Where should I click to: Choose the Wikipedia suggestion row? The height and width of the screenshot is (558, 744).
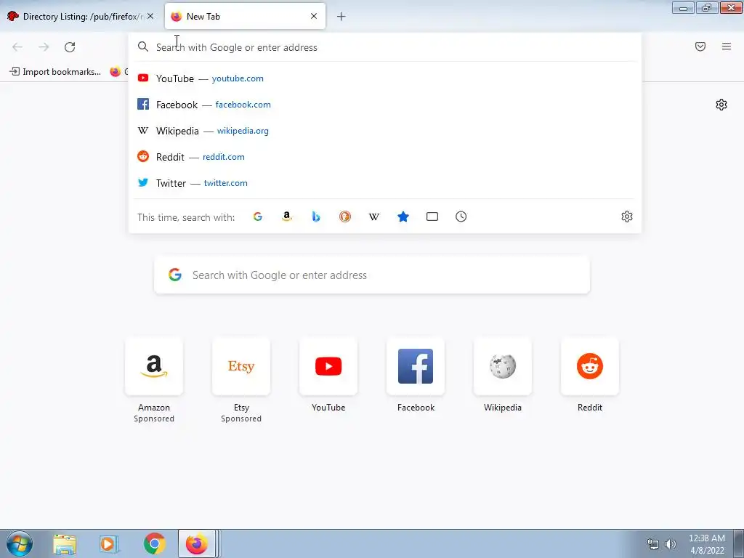click(x=384, y=131)
